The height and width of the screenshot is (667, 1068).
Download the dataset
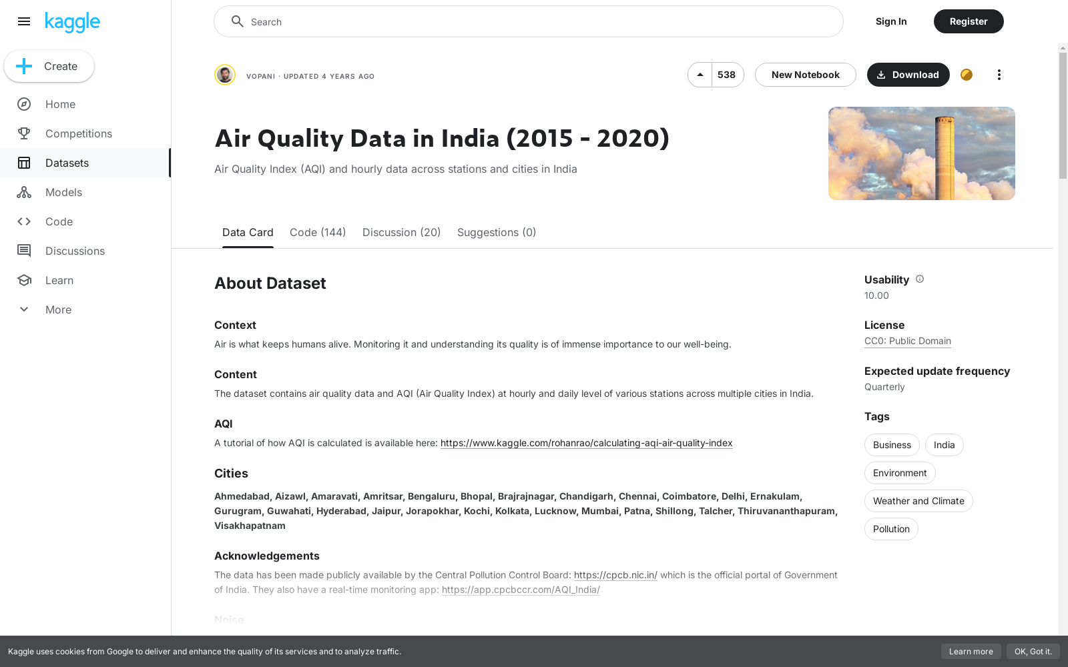pyautogui.click(x=908, y=75)
